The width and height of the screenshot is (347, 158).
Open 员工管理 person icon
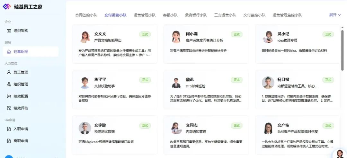pyautogui.click(x=9, y=72)
